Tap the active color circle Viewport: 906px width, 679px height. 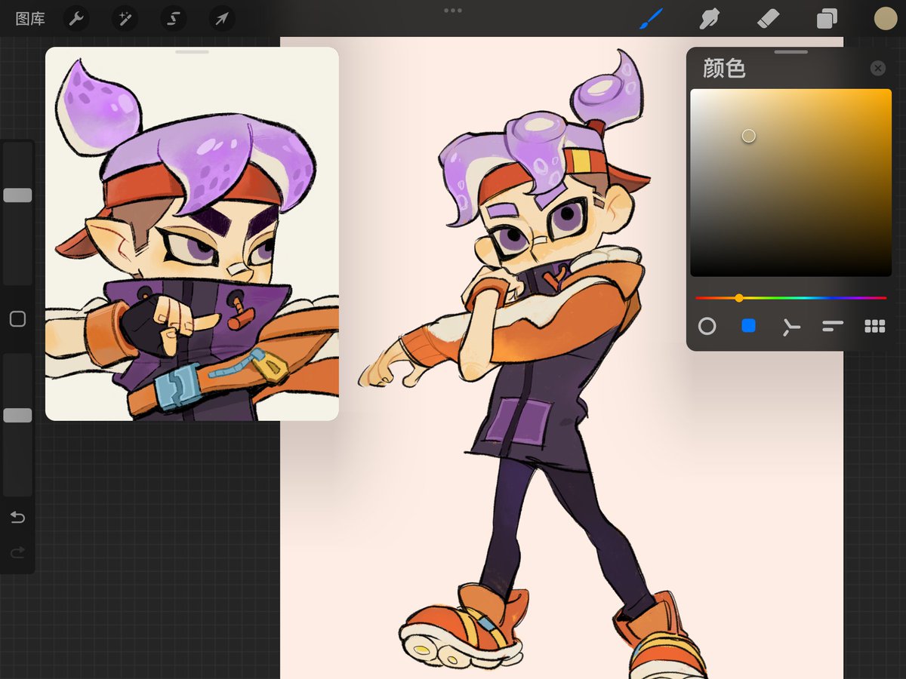(x=885, y=19)
